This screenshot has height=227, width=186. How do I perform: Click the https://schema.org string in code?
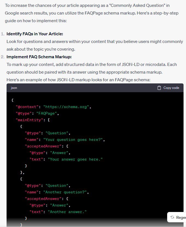point(66,107)
